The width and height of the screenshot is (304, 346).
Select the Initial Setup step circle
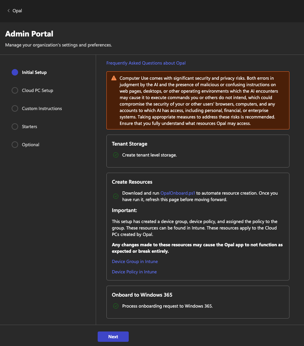point(15,72)
